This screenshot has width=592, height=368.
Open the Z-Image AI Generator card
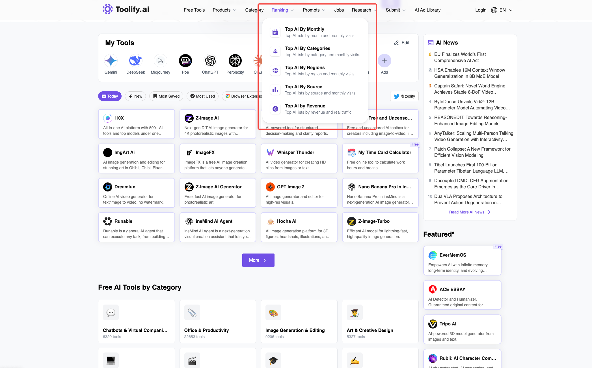pos(218,193)
